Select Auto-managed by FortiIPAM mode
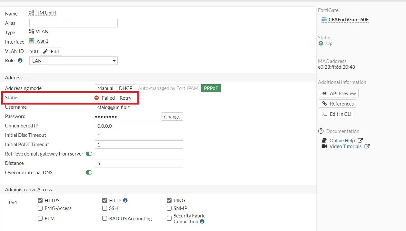 [x=168, y=88]
